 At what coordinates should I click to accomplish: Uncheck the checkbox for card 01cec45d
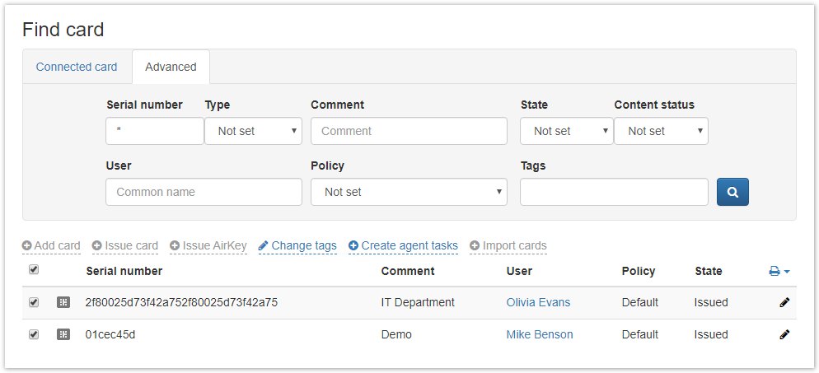[x=34, y=334]
